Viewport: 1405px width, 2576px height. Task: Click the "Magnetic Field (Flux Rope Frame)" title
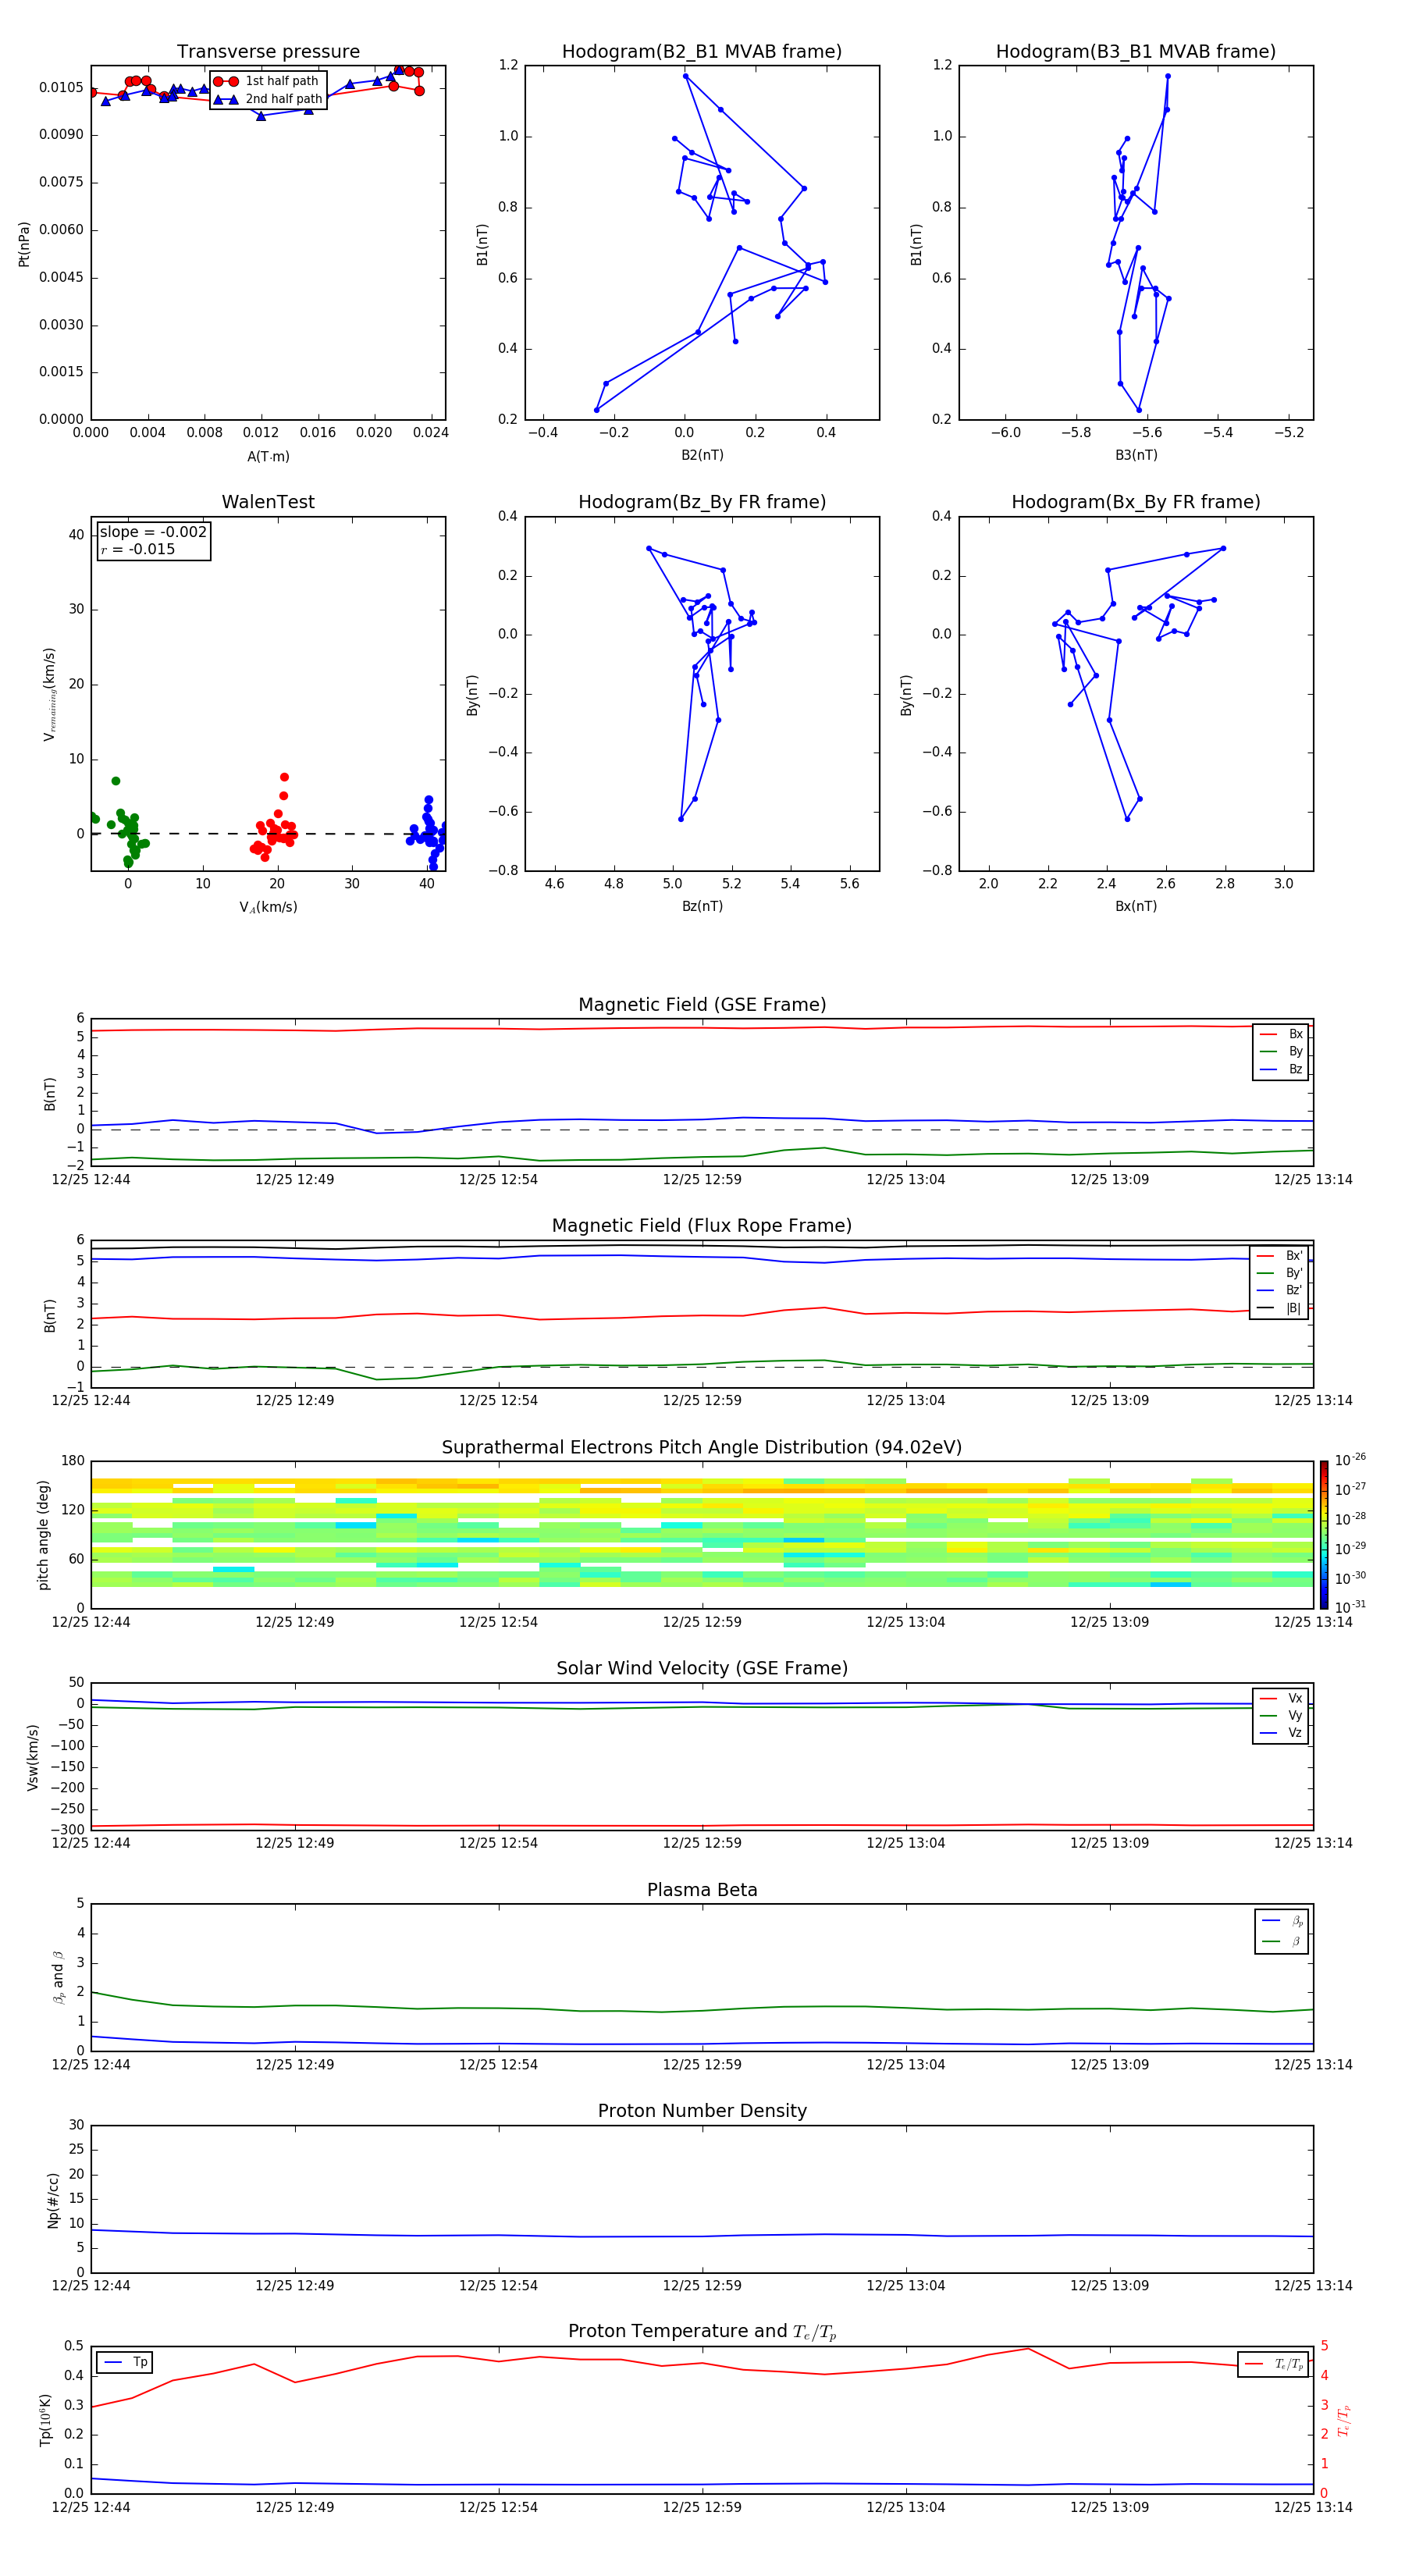702,1225
